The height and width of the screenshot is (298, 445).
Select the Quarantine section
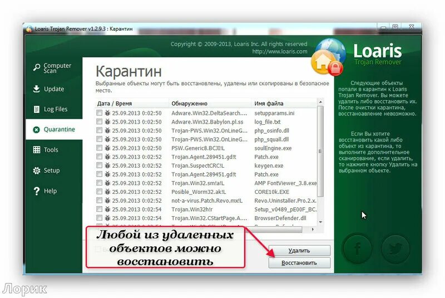click(54, 130)
